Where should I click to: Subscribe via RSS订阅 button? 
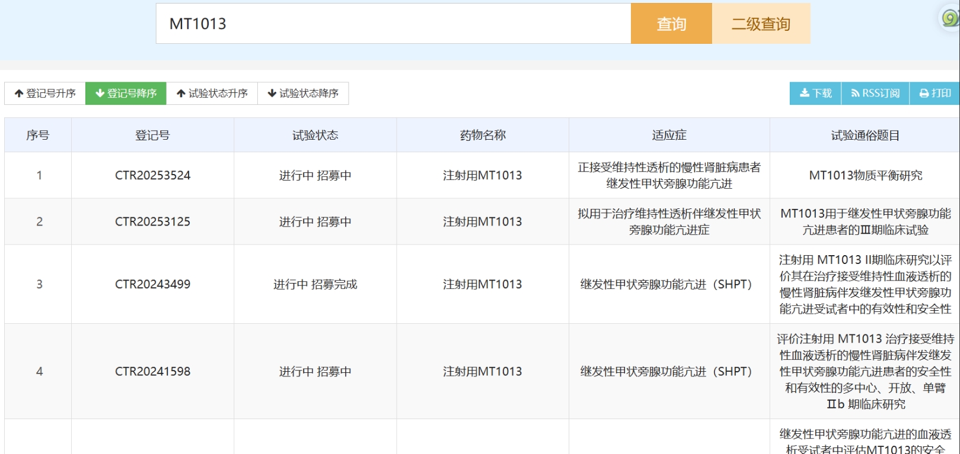click(875, 94)
